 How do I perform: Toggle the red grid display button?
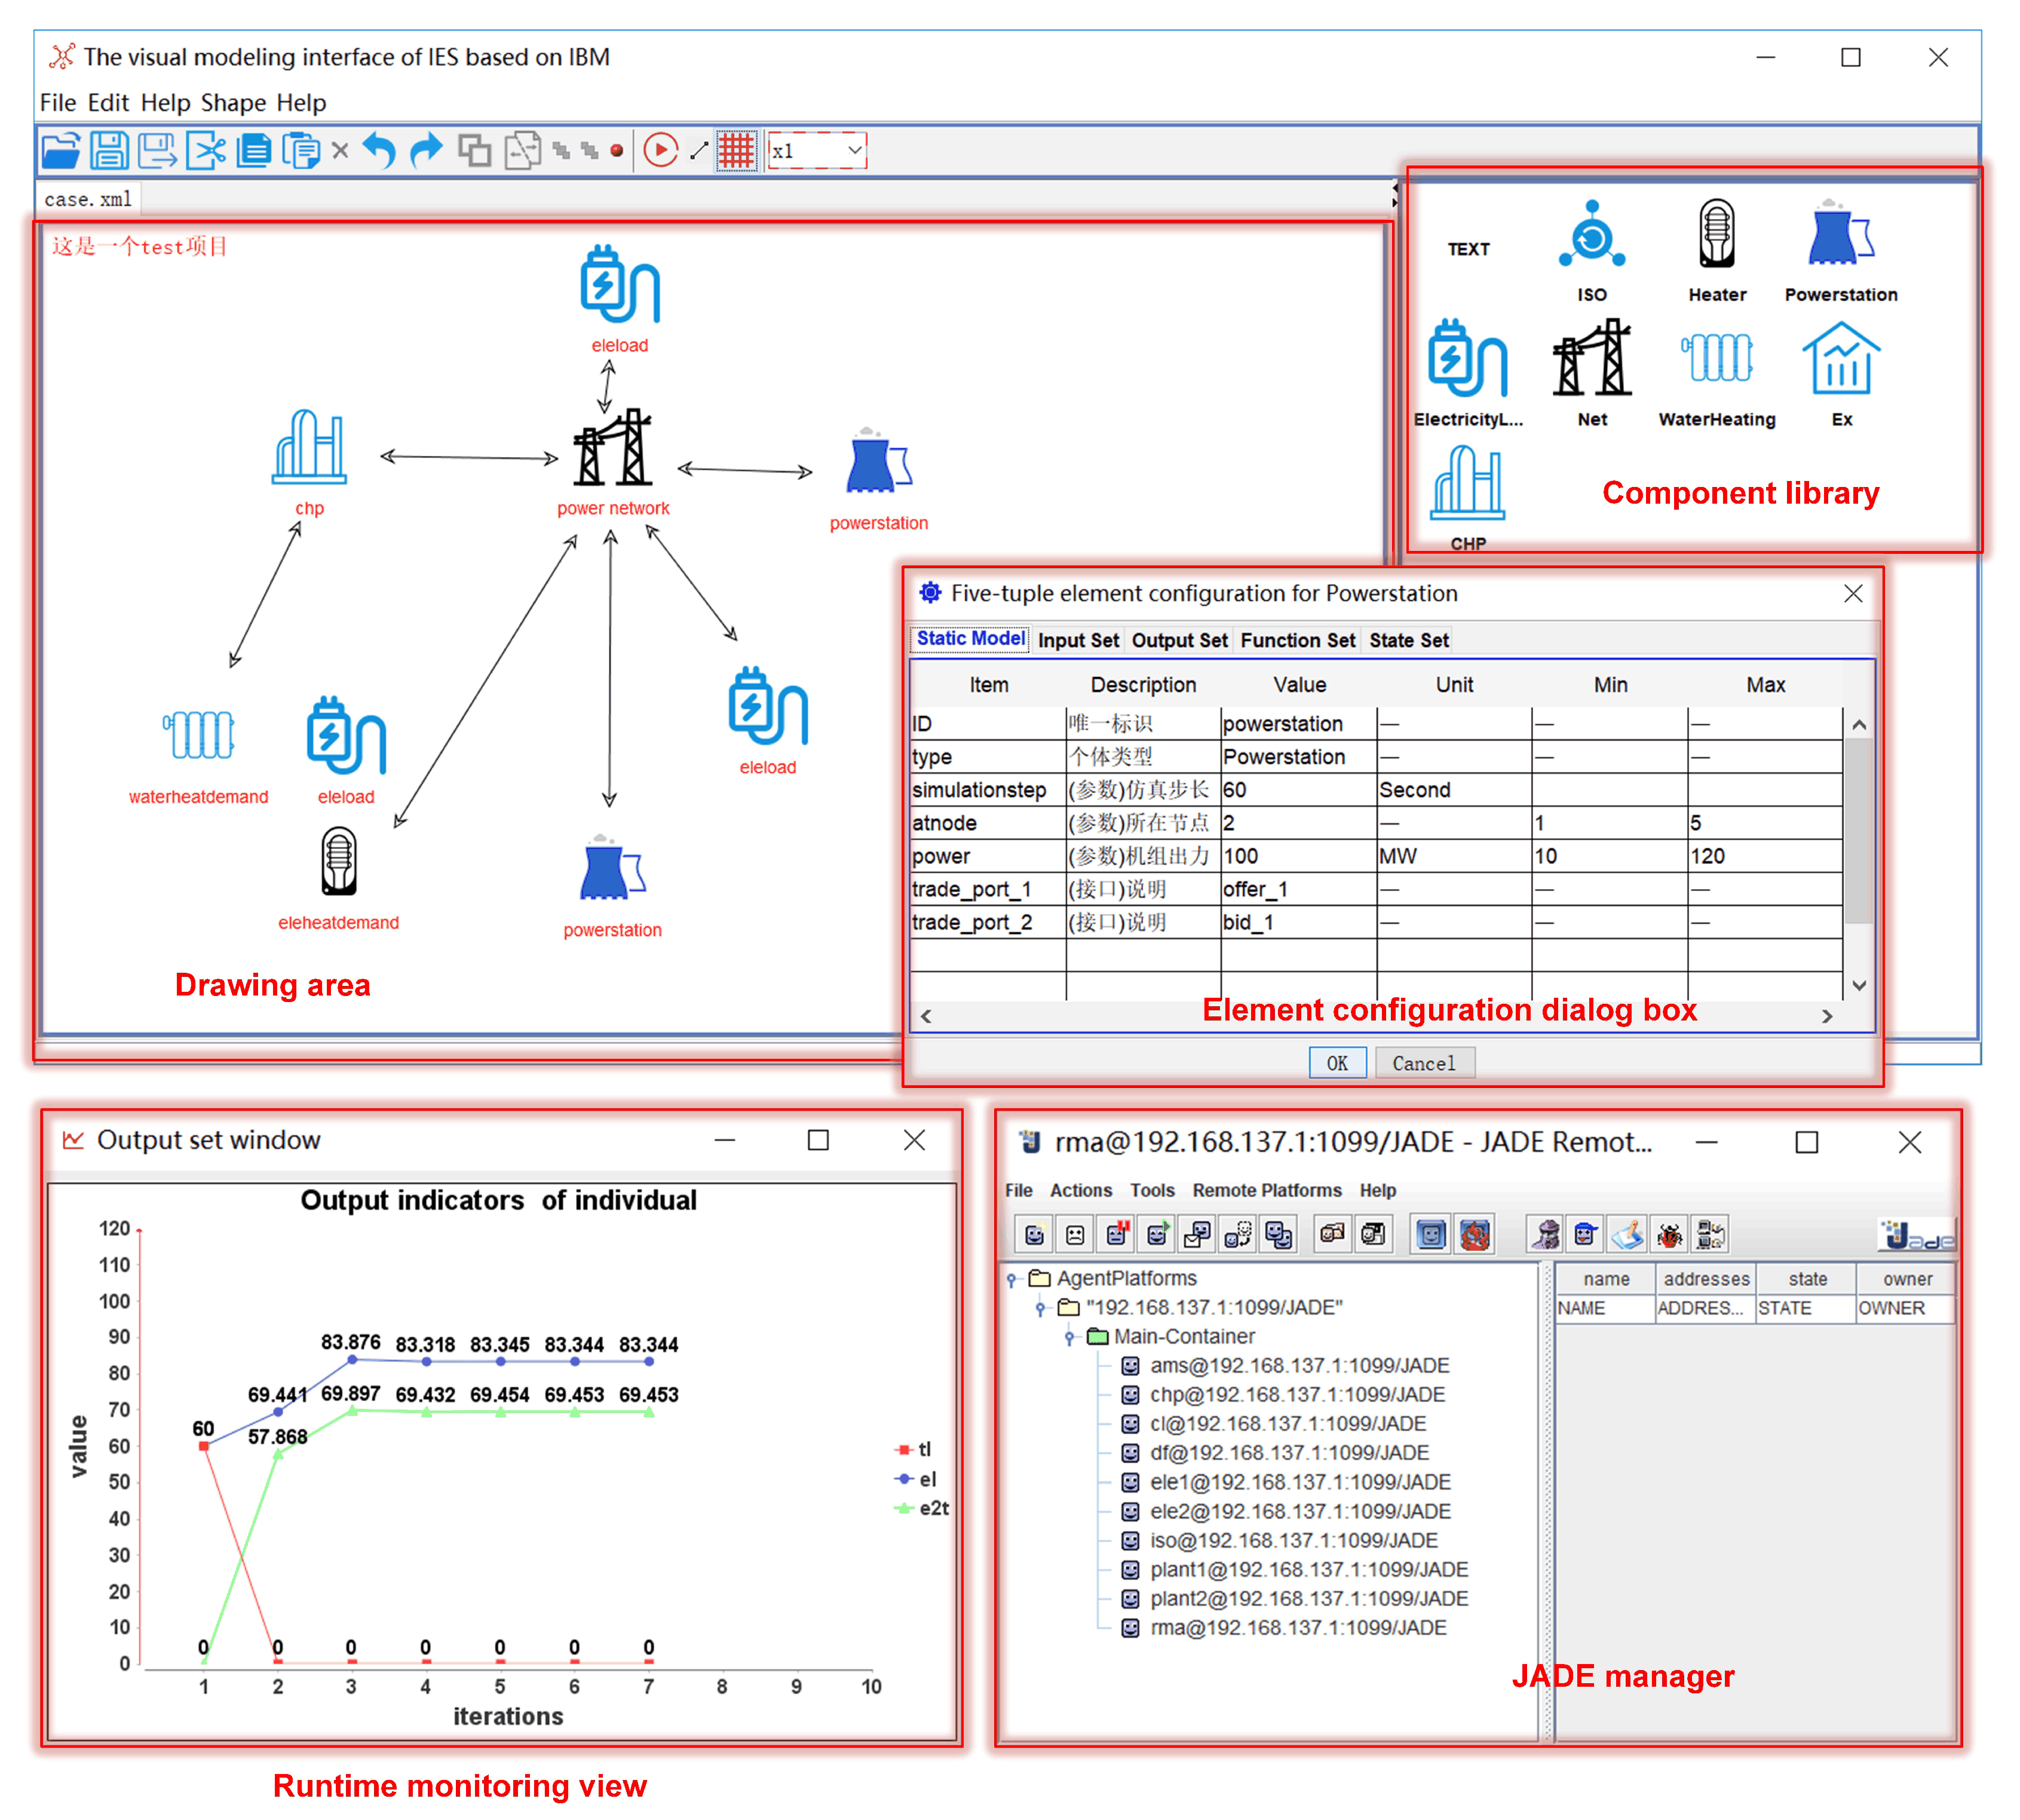pyautogui.click(x=736, y=151)
